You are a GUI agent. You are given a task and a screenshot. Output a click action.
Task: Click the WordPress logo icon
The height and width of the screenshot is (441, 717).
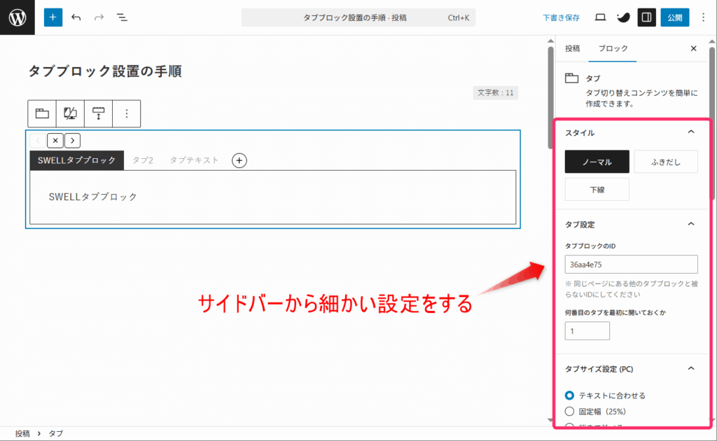[18, 17]
